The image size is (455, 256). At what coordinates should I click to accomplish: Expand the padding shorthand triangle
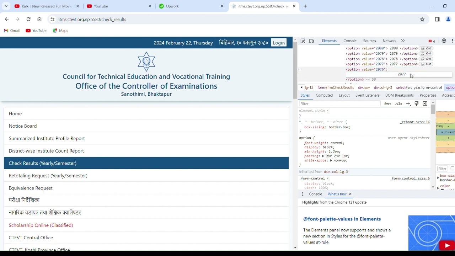[x=323, y=156]
